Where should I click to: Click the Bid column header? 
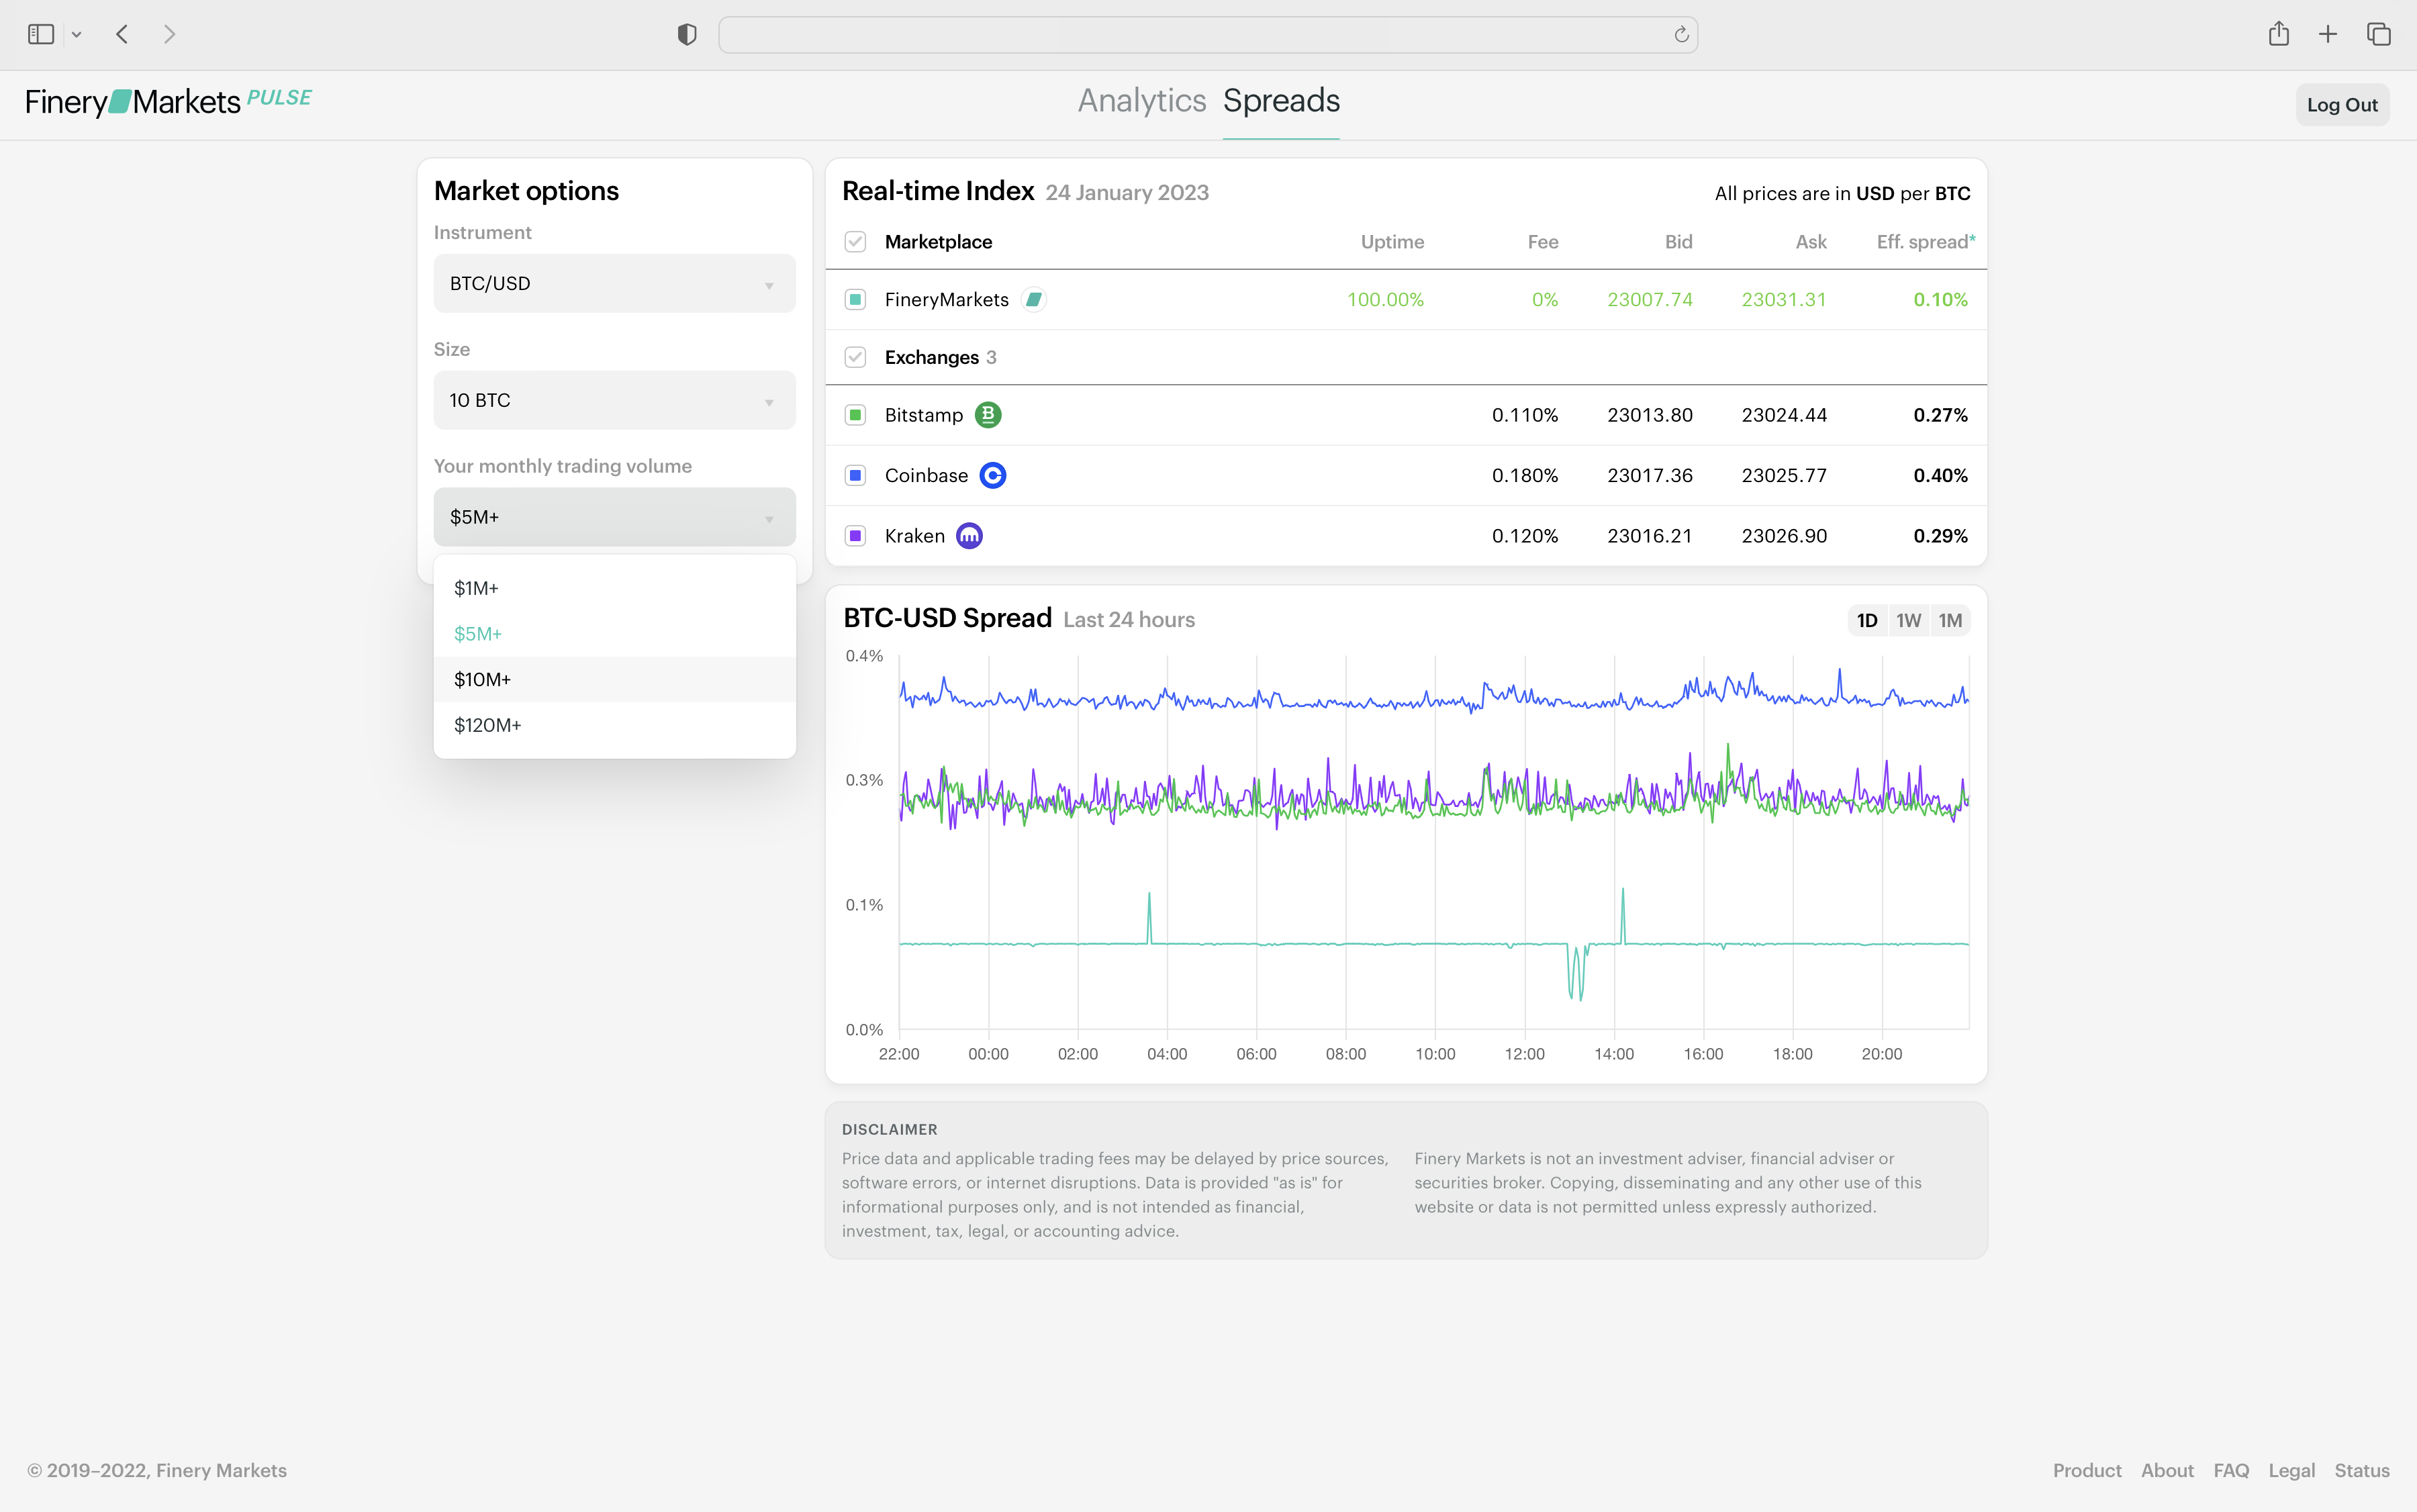tap(1679, 242)
